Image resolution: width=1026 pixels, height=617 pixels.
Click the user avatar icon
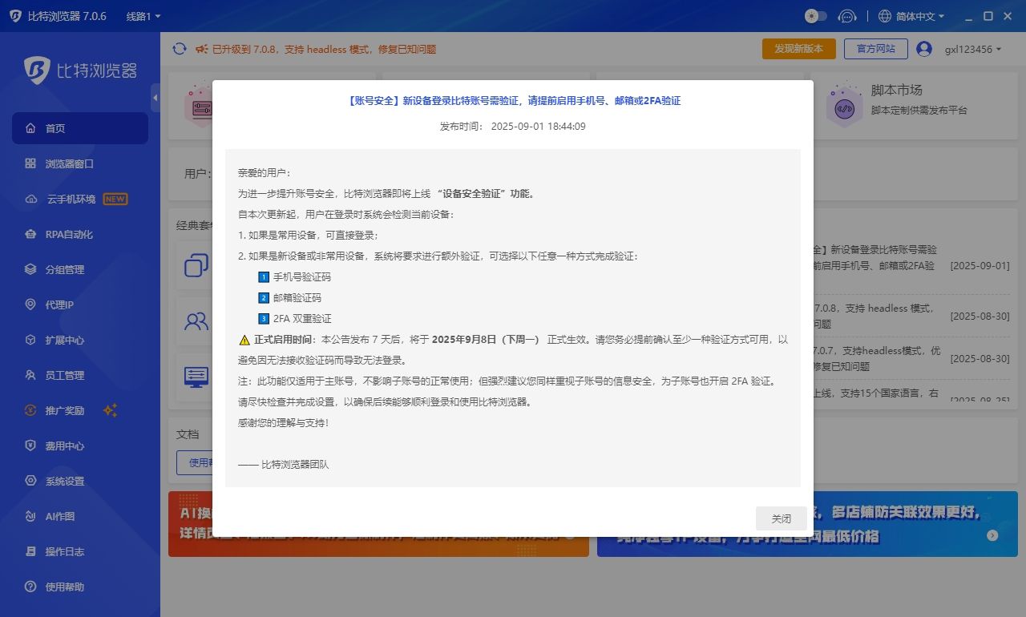(924, 49)
